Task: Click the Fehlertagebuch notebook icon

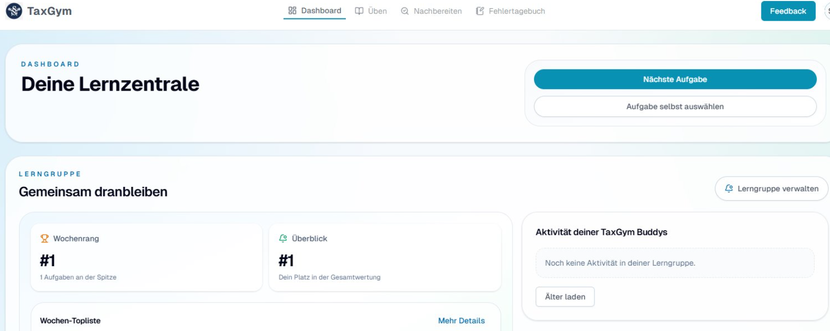Action: (x=480, y=11)
